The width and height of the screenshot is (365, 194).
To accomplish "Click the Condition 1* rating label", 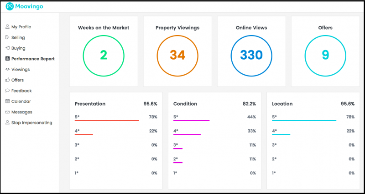I will point(176,173).
